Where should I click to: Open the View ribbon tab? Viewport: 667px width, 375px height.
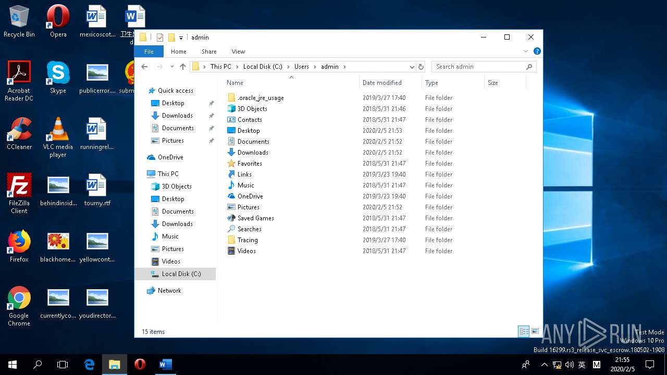pyautogui.click(x=238, y=52)
